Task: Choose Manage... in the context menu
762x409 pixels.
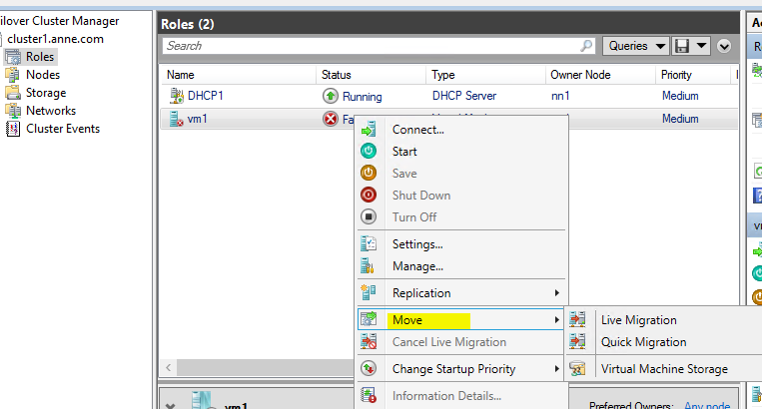Action: (x=461, y=266)
